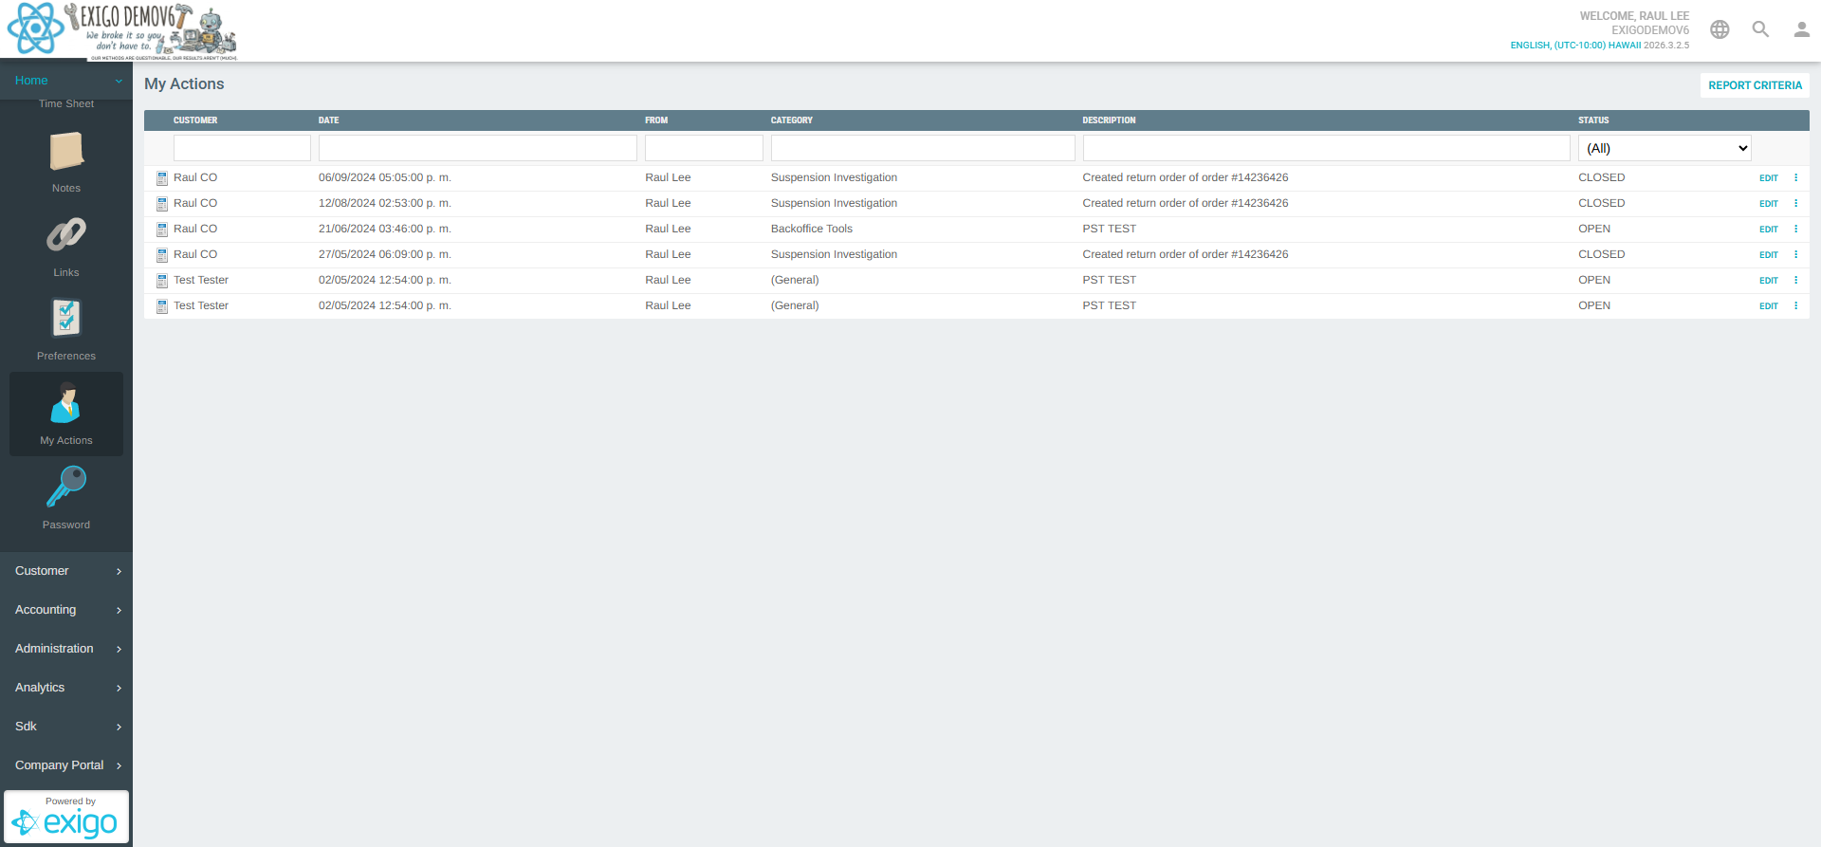Click the Exigo DemoV6 logo
This screenshot has height=847, width=1821.
pos(121,31)
